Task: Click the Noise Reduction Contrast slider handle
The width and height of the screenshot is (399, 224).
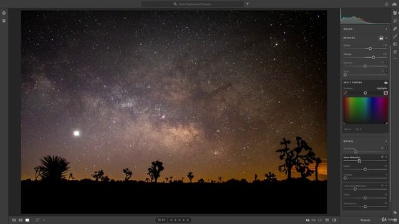Action: click(x=345, y=179)
